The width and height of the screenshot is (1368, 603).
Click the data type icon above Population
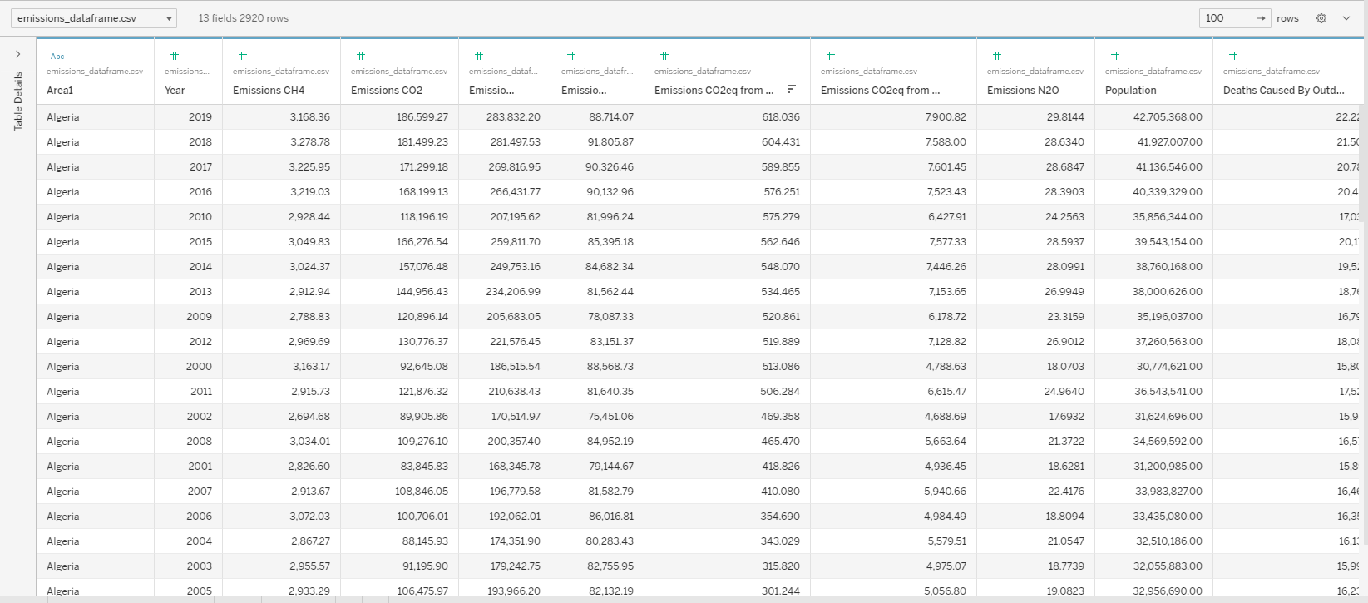[1115, 56]
